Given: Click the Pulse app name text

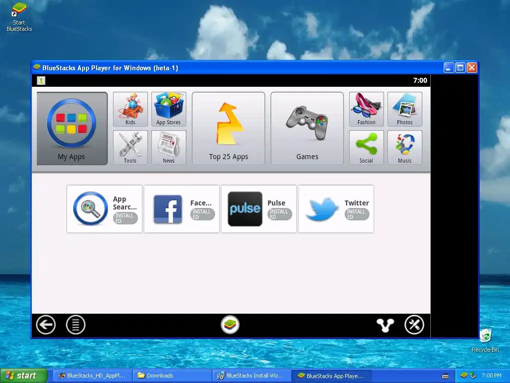Looking at the screenshot, I should click(276, 203).
